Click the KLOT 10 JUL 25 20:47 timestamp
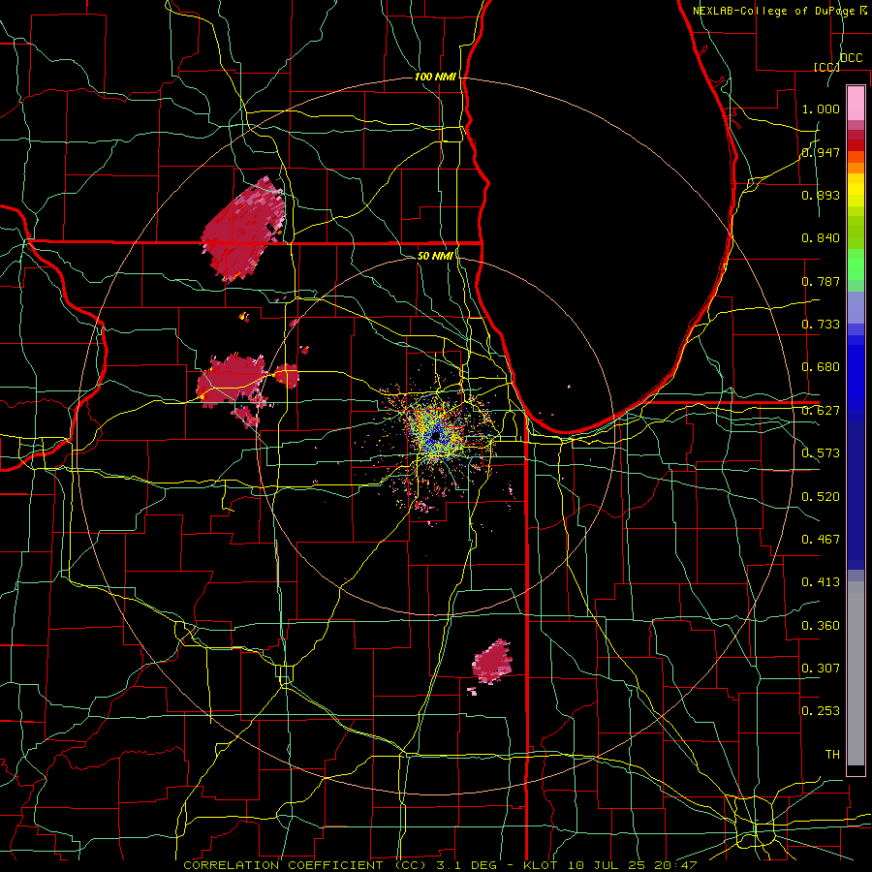The height and width of the screenshot is (872, 872). point(610,865)
